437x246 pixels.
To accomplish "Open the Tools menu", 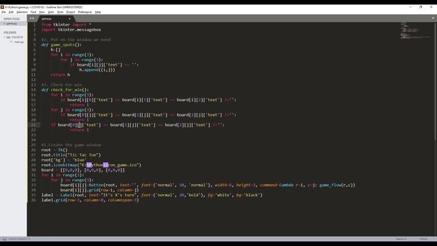I will click(x=60, y=12).
